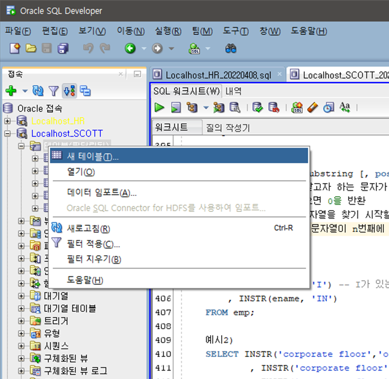Viewport: 389px width, 379px height.
Task: Click the Aa change case icon
Action: [345, 107]
